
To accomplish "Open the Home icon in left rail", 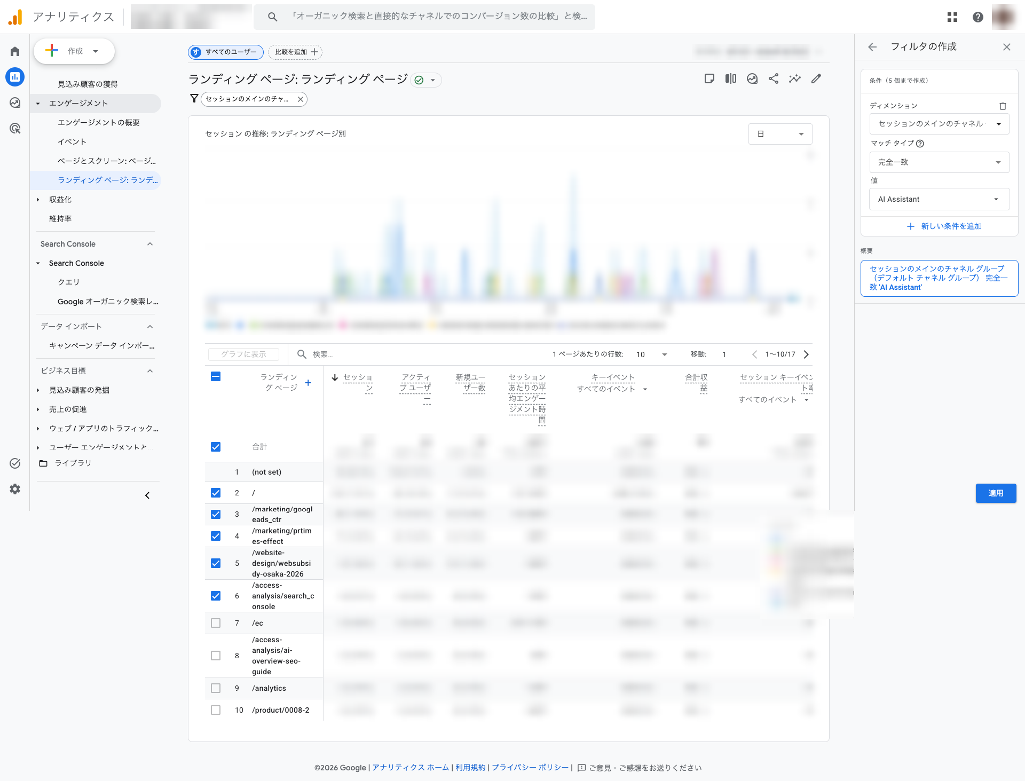I will tap(15, 51).
